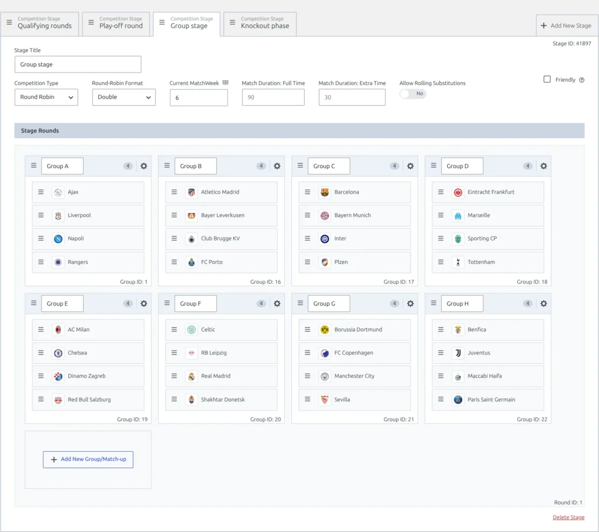Edit the Group F name field
The height and width of the screenshot is (532, 599).
click(x=195, y=303)
